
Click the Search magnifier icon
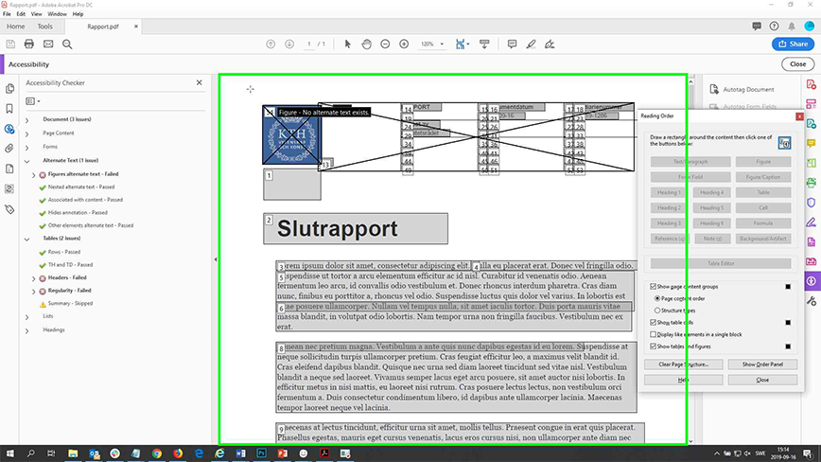click(x=67, y=44)
